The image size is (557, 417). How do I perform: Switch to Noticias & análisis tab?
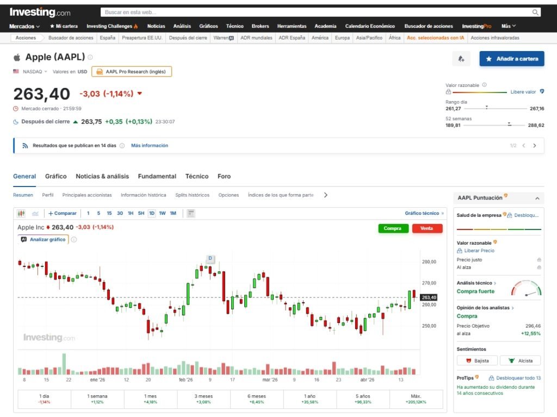(102, 176)
